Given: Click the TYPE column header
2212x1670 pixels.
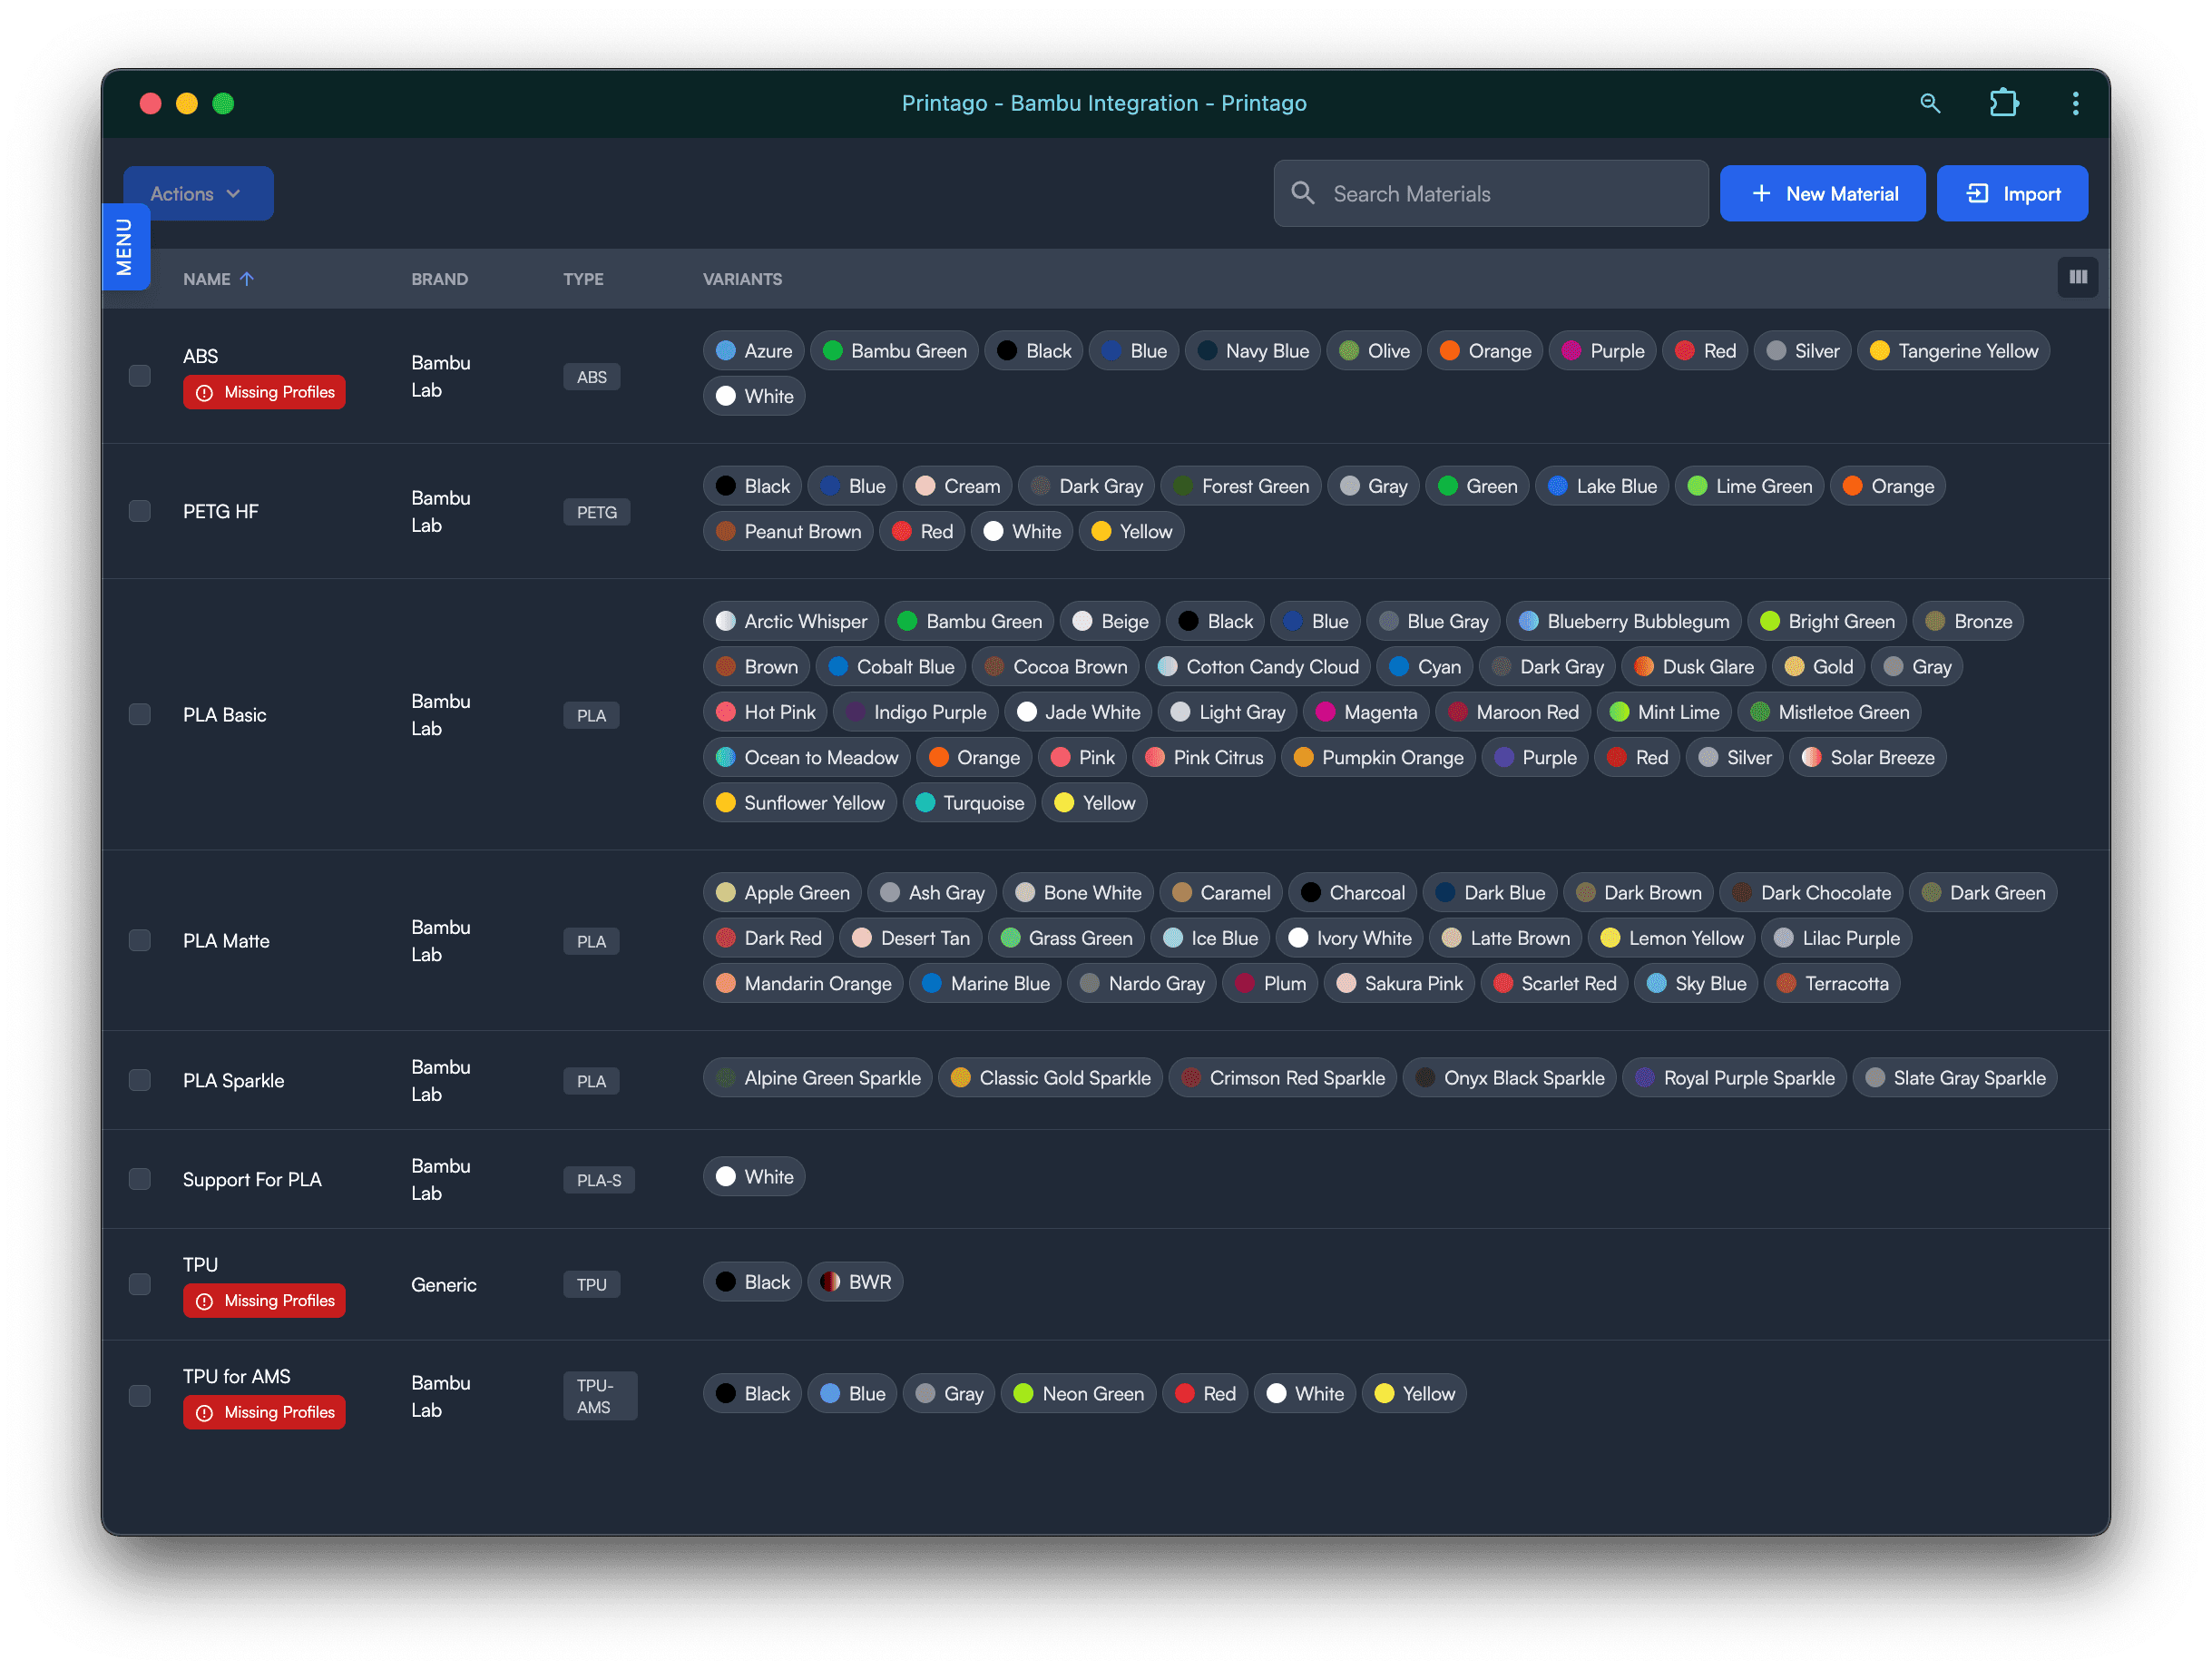Looking at the screenshot, I should tap(583, 280).
